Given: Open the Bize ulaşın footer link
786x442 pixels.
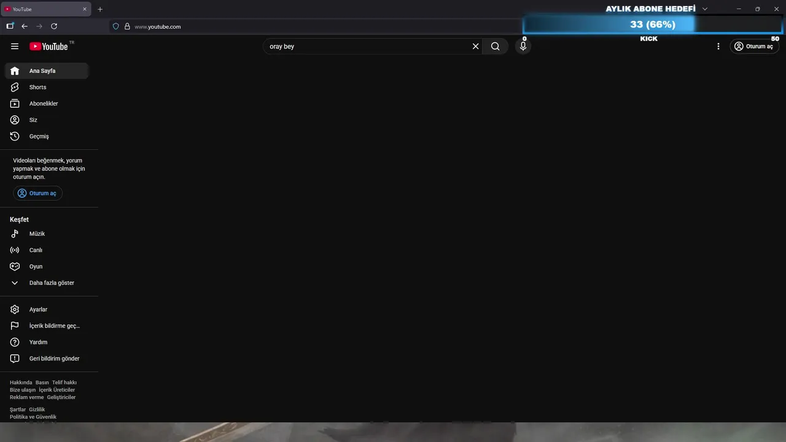Looking at the screenshot, I should coord(23,390).
